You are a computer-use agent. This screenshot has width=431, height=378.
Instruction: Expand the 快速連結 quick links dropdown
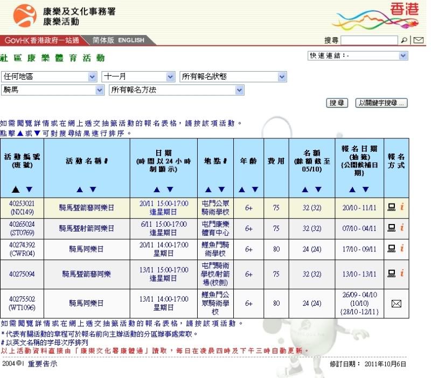click(358, 55)
